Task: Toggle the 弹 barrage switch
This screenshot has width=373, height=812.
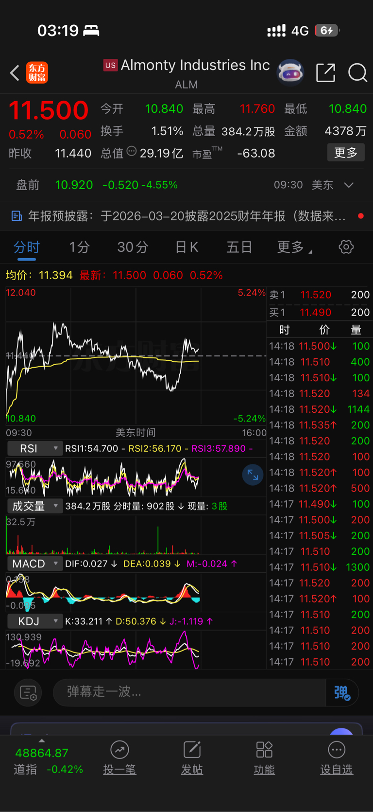Action: pos(342,692)
